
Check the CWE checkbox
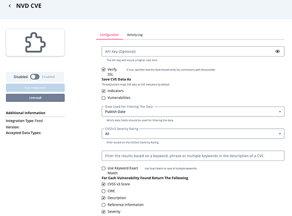coord(103,191)
